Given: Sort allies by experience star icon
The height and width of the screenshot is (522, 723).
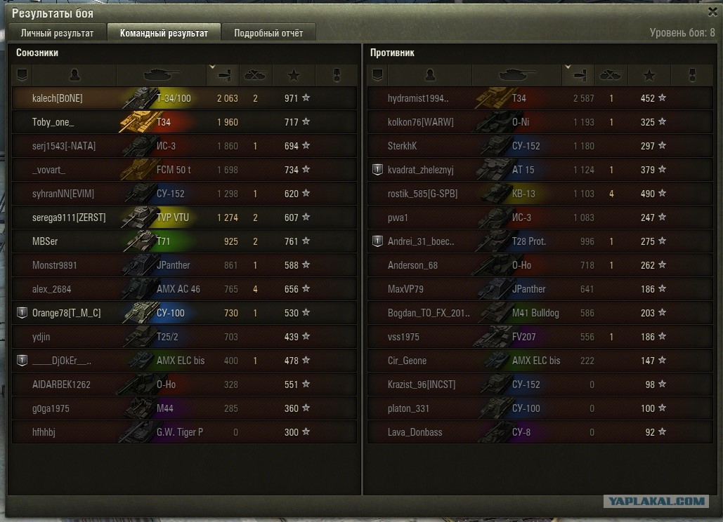Looking at the screenshot, I should [x=294, y=75].
